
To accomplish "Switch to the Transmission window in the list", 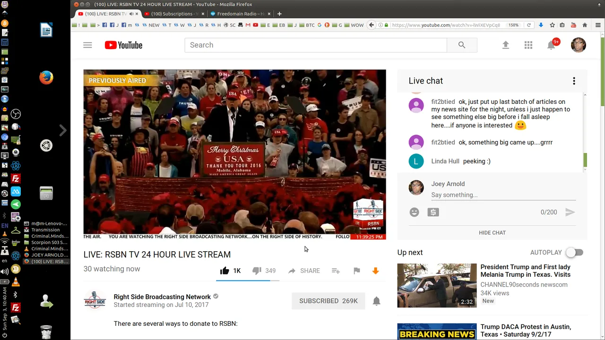I will click(x=46, y=230).
